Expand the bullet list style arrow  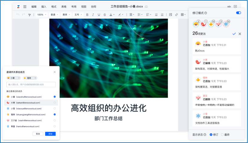point(142,15)
